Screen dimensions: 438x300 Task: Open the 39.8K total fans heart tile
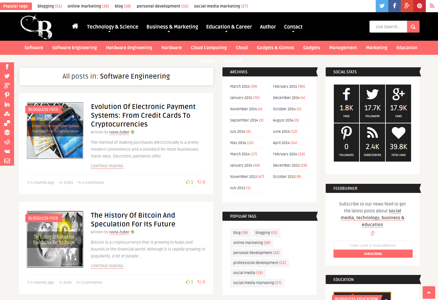click(398, 142)
